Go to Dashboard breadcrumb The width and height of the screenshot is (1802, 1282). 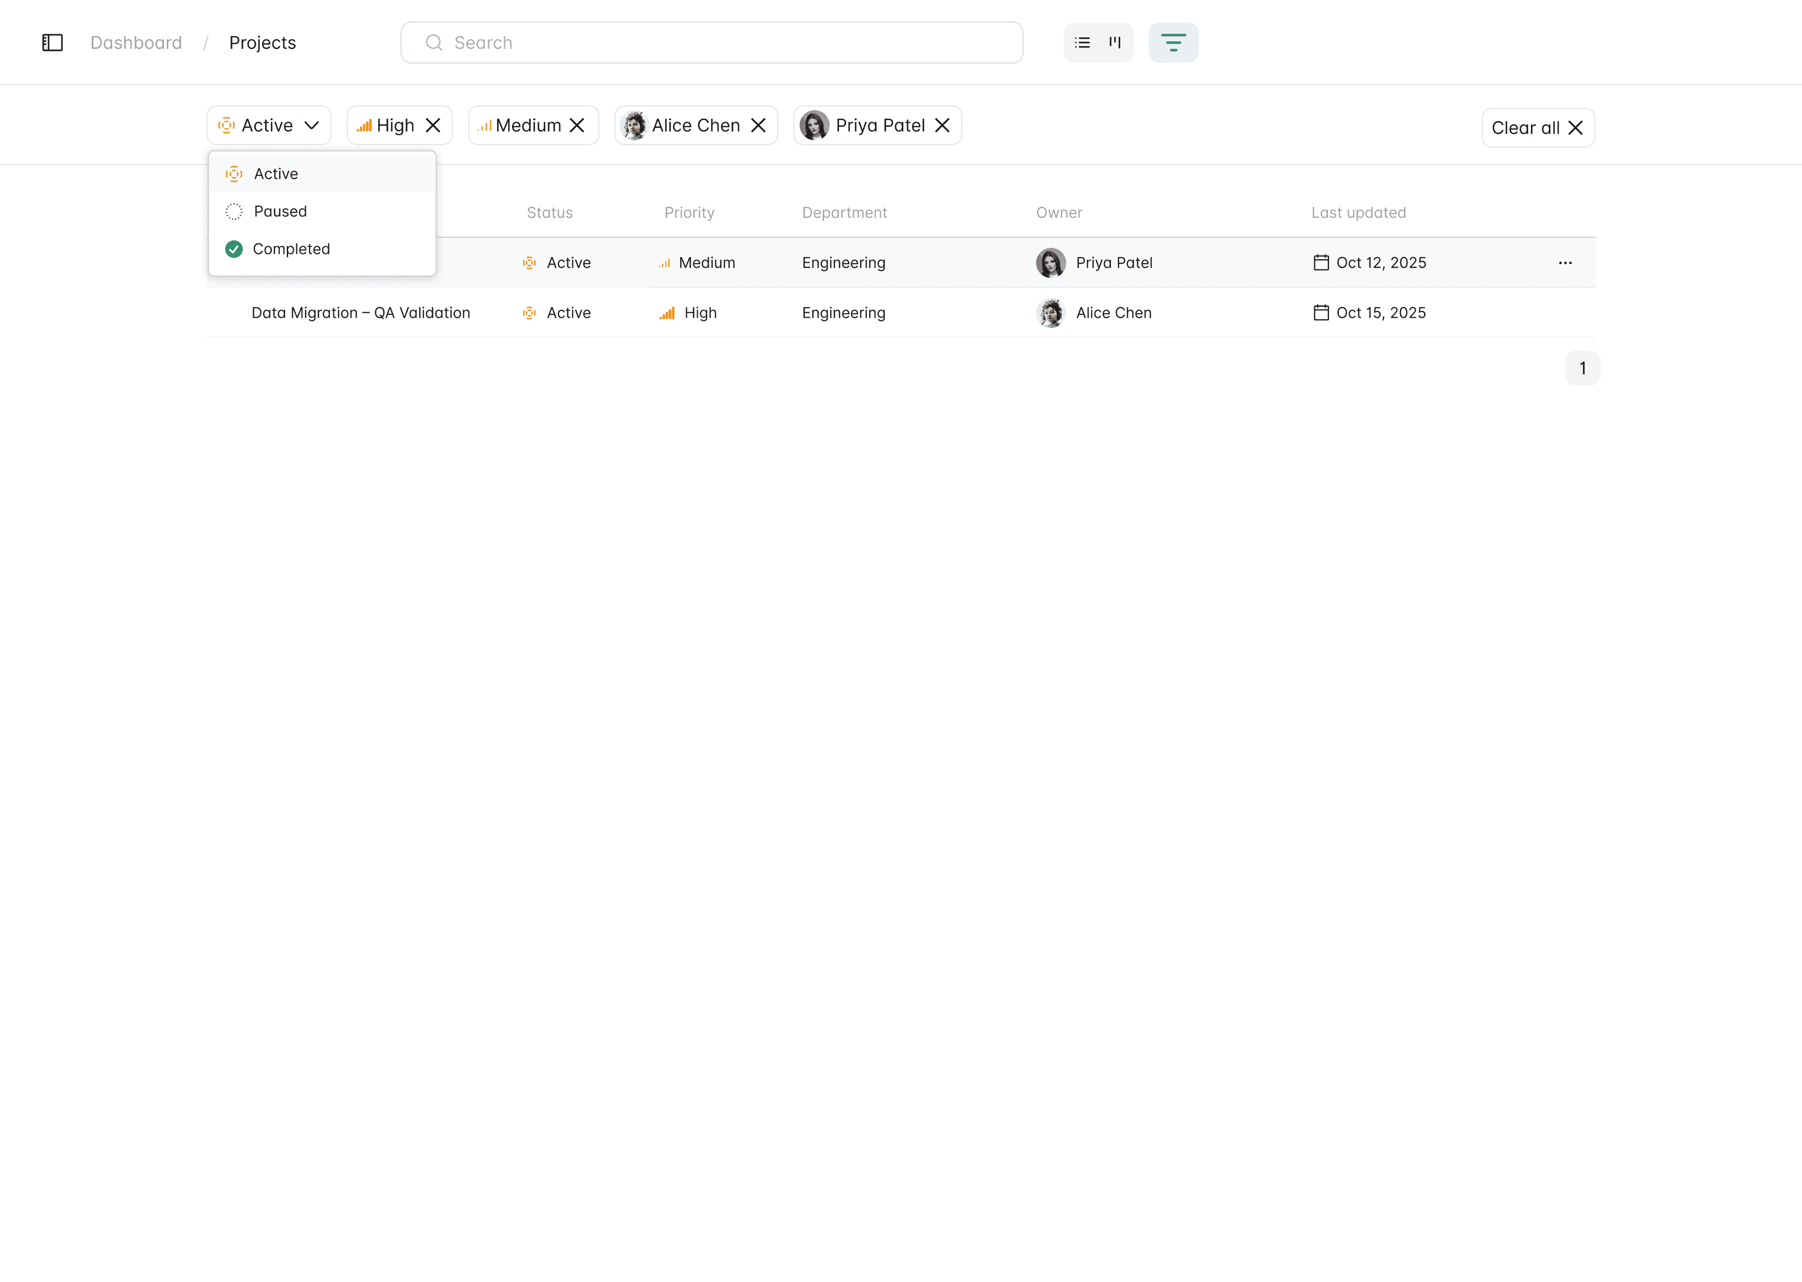[136, 43]
